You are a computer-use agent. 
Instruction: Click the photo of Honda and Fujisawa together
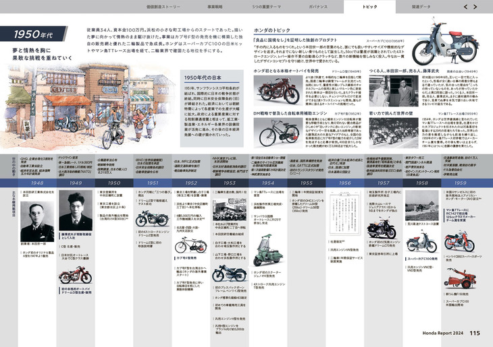click(394, 91)
